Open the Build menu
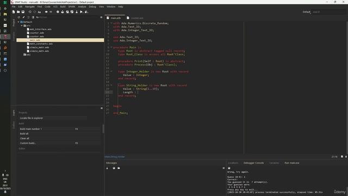This screenshot has width=348, height=196. pos(63,7)
